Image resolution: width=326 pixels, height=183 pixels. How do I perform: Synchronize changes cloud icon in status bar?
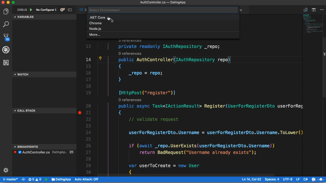pyautogui.click(x=23, y=179)
